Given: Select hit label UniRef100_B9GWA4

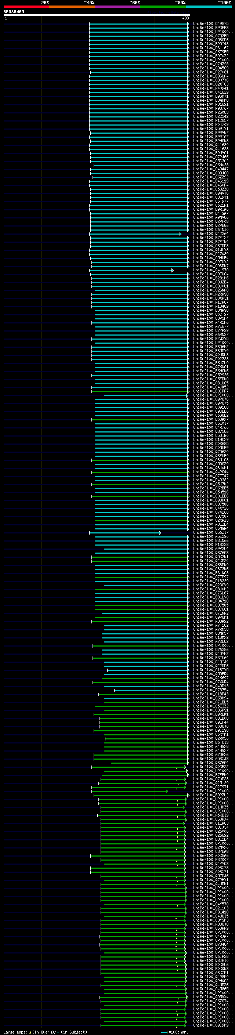Looking at the screenshot, I should tap(210, 76).
